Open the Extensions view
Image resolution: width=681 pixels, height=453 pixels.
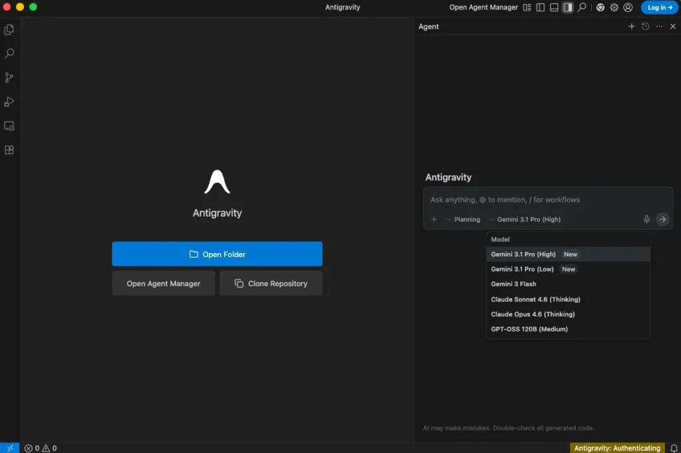[9, 150]
